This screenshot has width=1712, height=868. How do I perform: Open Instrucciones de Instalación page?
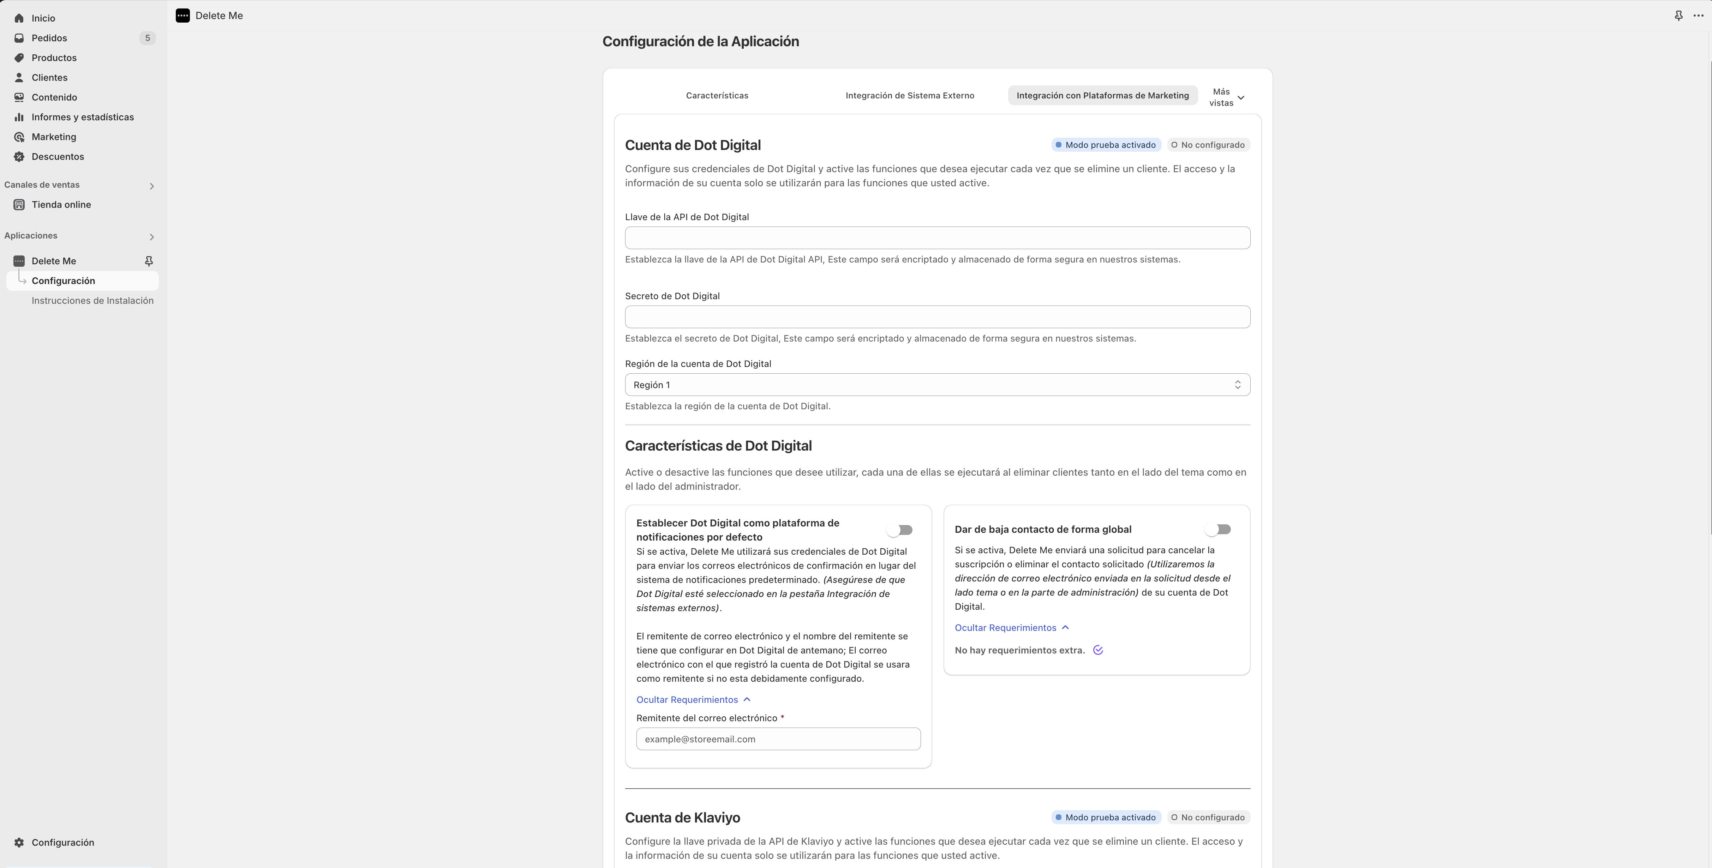tap(92, 301)
